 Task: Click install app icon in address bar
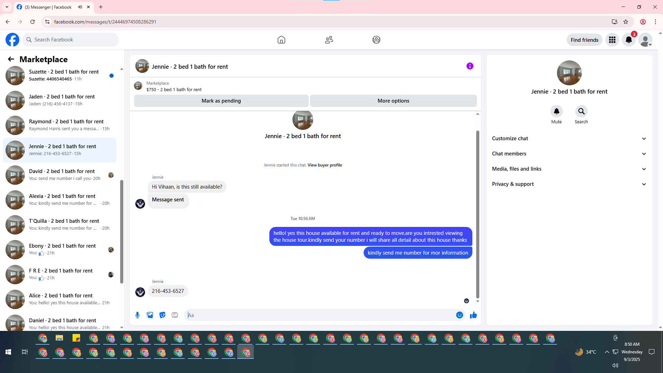coord(615,22)
